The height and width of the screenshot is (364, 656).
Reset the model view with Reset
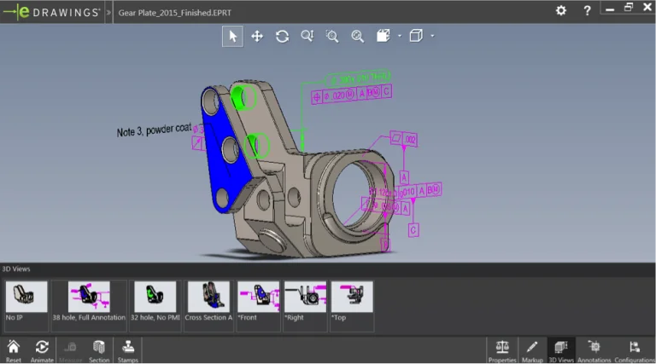(14, 350)
